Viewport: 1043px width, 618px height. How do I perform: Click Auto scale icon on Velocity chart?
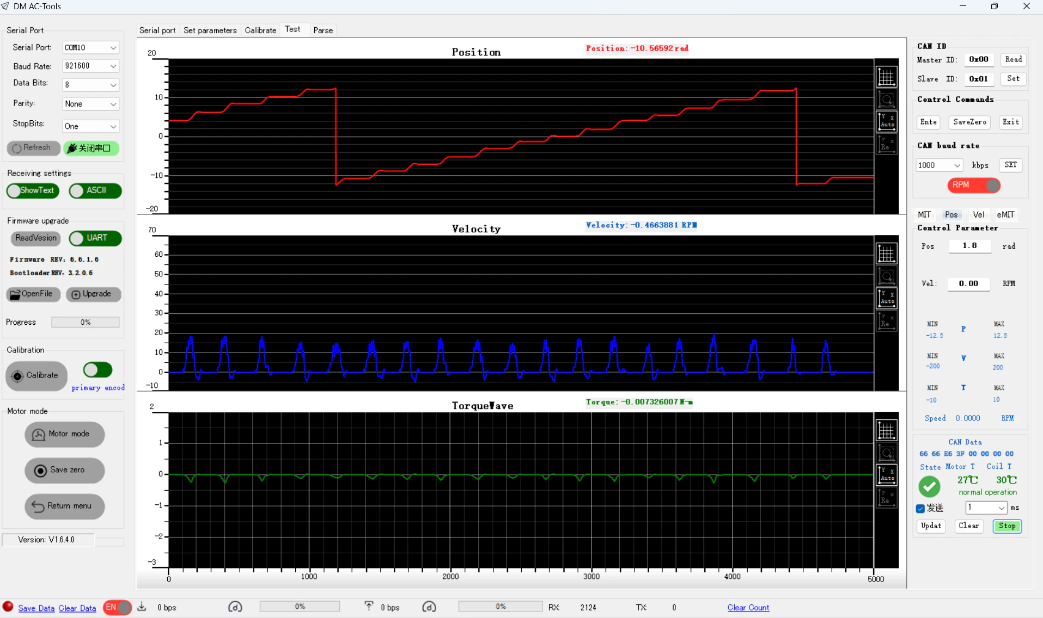[x=886, y=298]
